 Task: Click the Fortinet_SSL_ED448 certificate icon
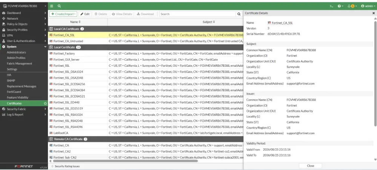point(51,103)
